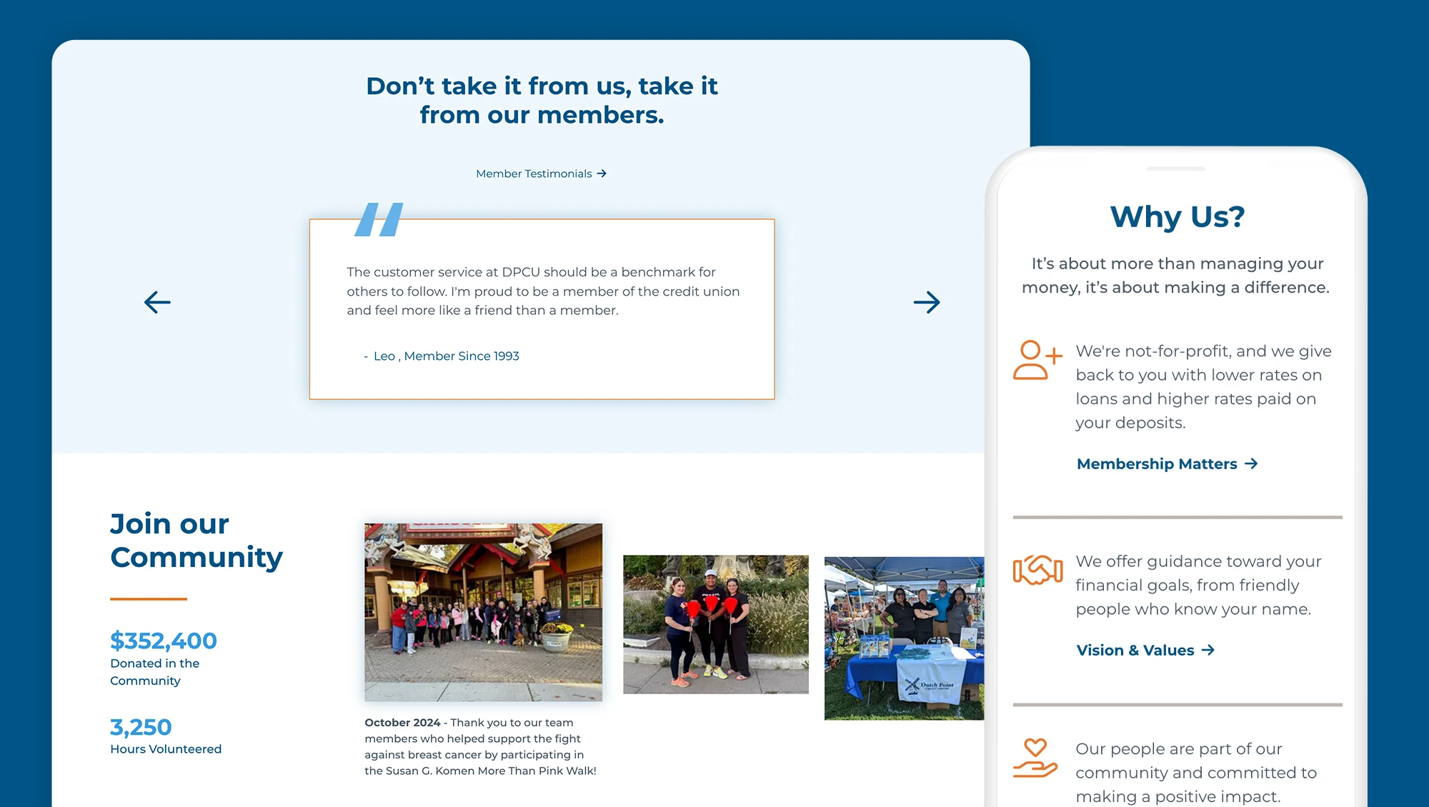The image size is (1429, 807).
Task: Click the October 2024 photo caption
Action: point(480,747)
